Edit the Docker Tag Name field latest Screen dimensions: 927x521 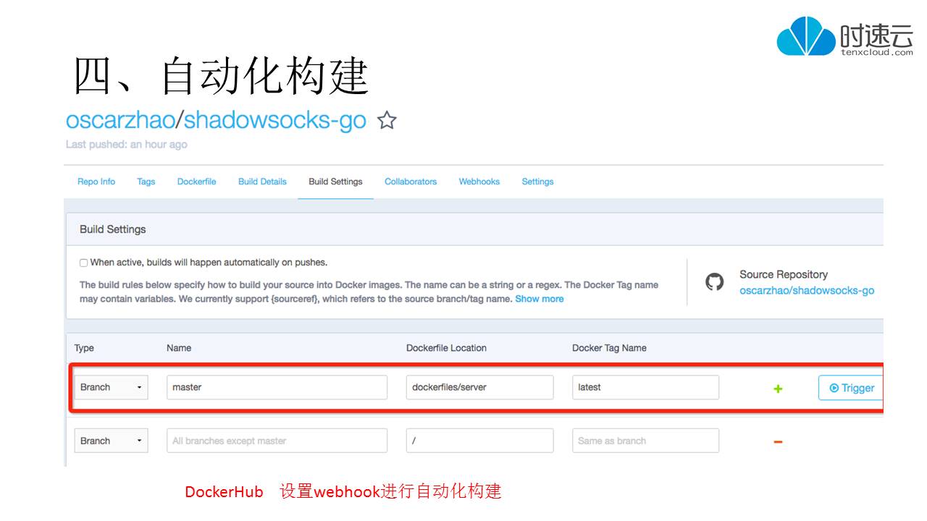point(645,387)
